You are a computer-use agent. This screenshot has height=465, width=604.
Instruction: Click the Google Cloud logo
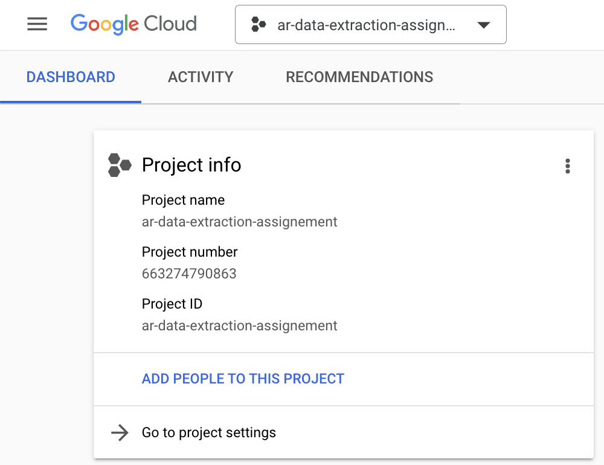click(133, 24)
